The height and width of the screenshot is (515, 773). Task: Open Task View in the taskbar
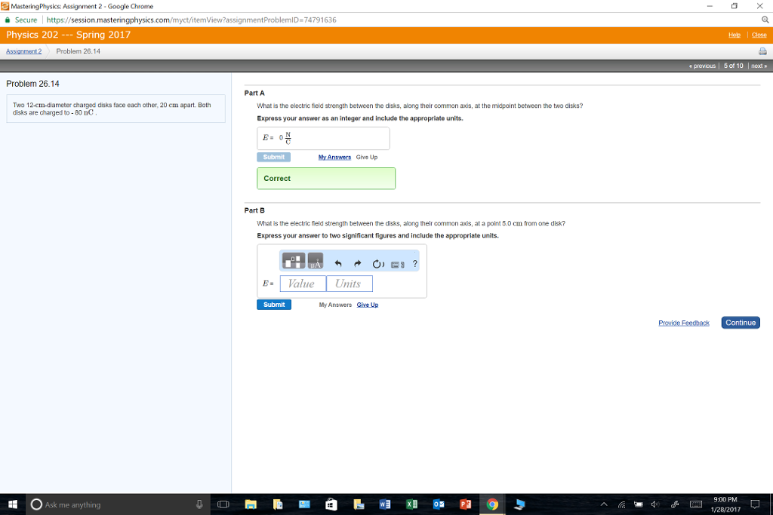pyautogui.click(x=223, y=504)
